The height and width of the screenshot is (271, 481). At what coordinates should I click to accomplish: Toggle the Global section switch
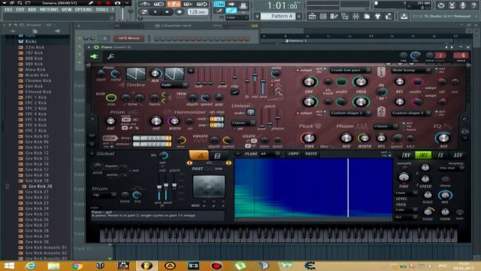click(x=92, y=154)
